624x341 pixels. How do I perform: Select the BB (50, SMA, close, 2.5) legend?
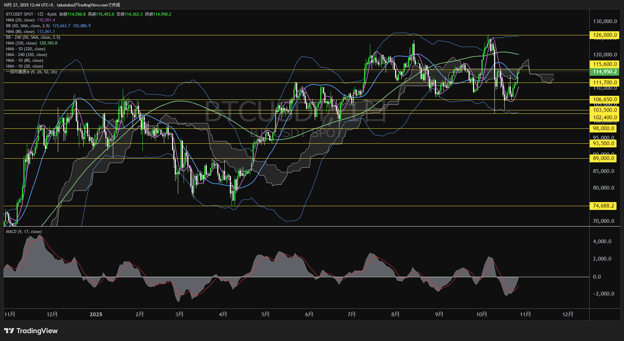[x=28, y=26]
